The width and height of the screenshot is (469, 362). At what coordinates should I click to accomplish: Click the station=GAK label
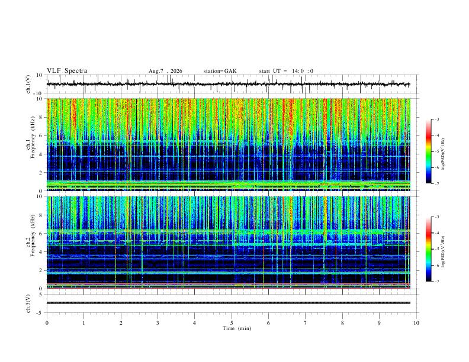point(220,71)
